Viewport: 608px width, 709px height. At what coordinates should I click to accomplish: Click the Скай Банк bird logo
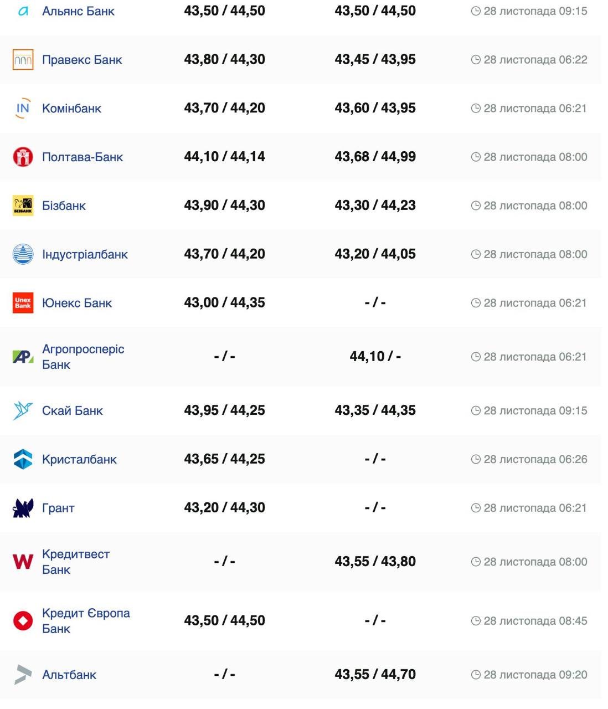[23, 410]
